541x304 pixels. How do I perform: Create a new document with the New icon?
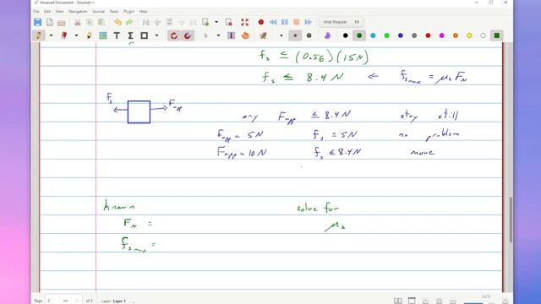(50, 22)
